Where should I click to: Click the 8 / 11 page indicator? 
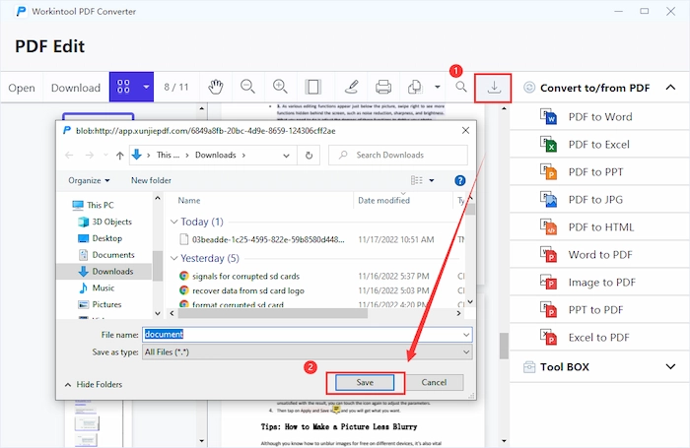tap(176, 87)
